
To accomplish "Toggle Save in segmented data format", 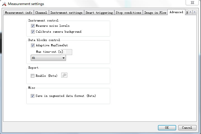I will point(33,96).
